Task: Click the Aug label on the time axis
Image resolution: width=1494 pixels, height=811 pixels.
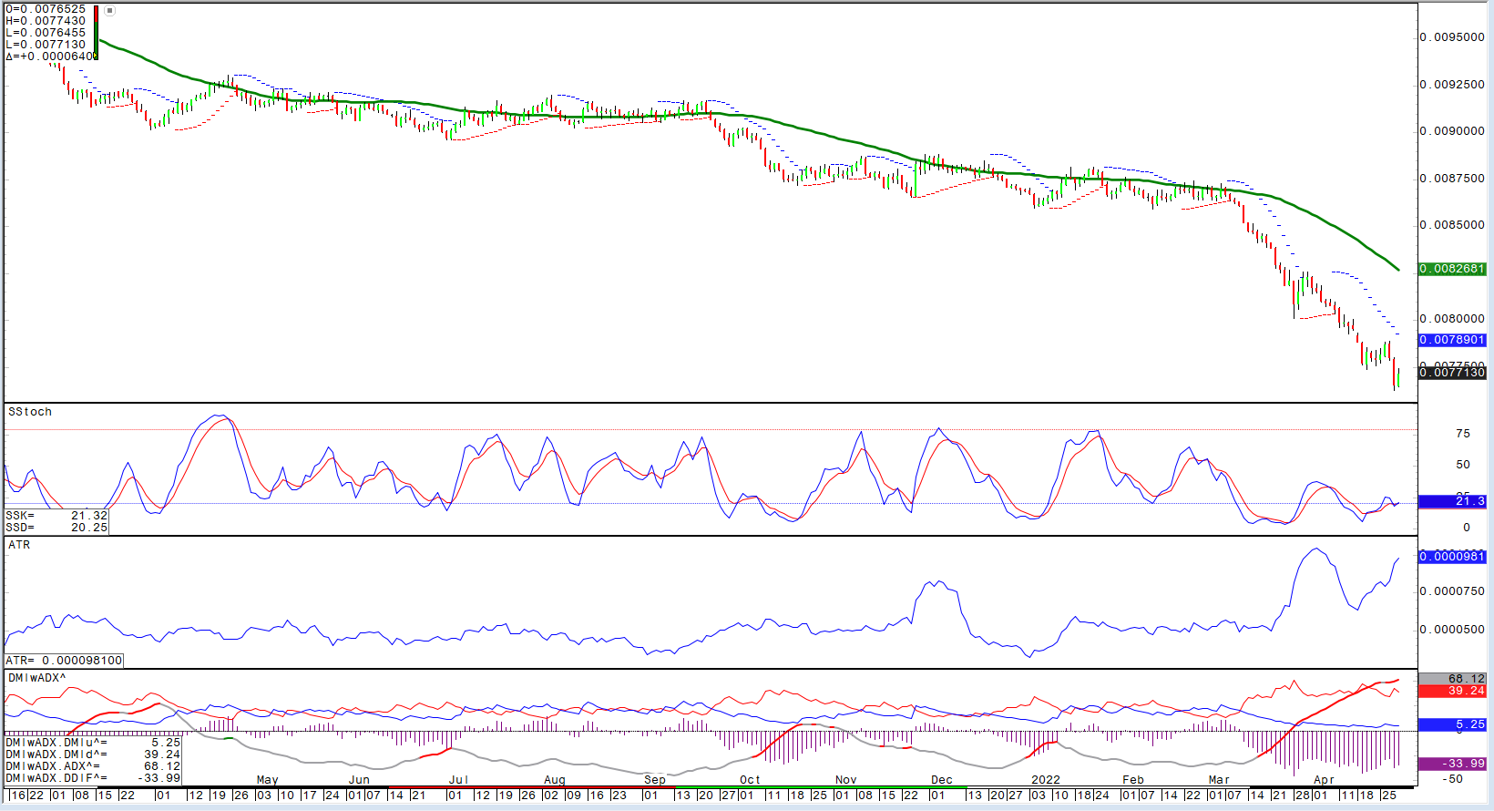Action: click(555, 780)
